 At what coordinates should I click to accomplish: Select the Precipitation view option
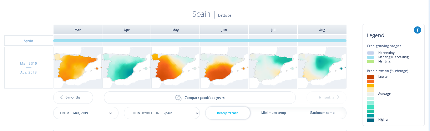click(228, 113)
